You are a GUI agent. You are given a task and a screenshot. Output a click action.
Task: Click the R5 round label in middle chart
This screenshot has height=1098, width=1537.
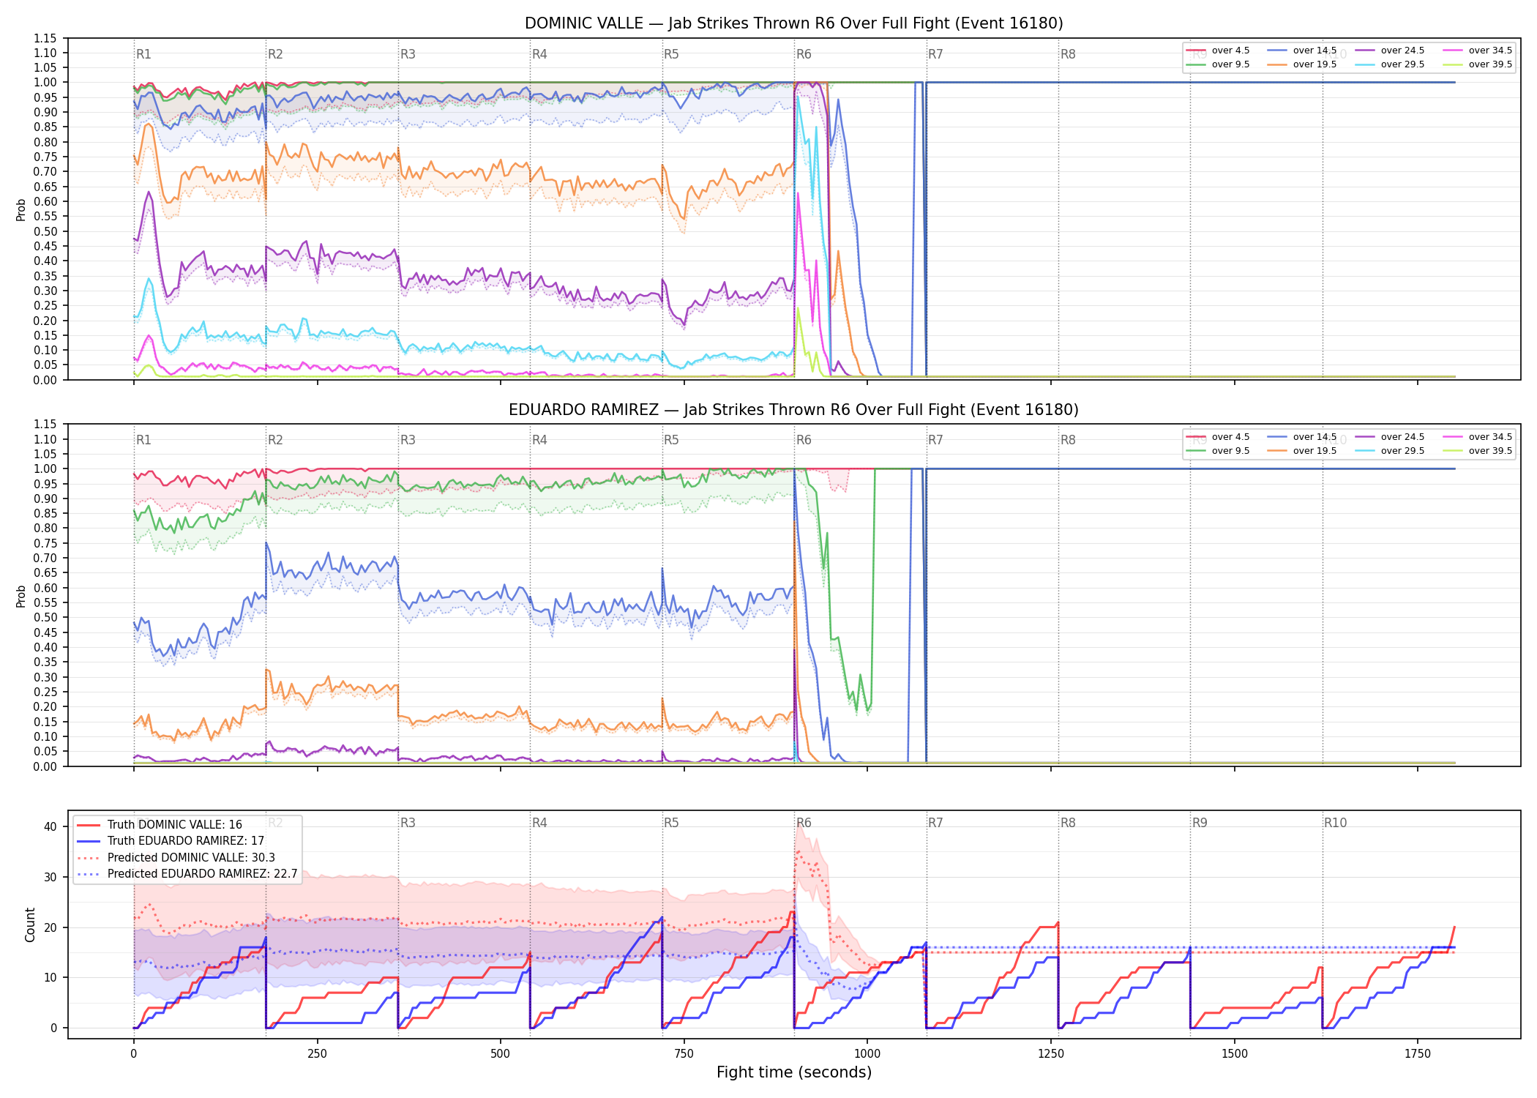[671, 440]
